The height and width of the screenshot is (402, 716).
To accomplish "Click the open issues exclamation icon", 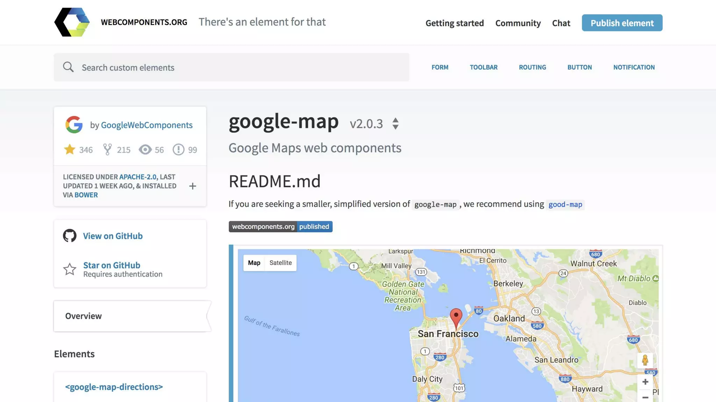I will click(178, 149).
